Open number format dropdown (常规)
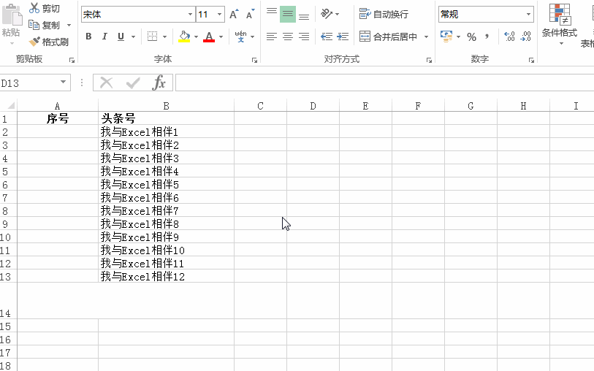This screenshot has width=594, height=371. click(528, 15)
